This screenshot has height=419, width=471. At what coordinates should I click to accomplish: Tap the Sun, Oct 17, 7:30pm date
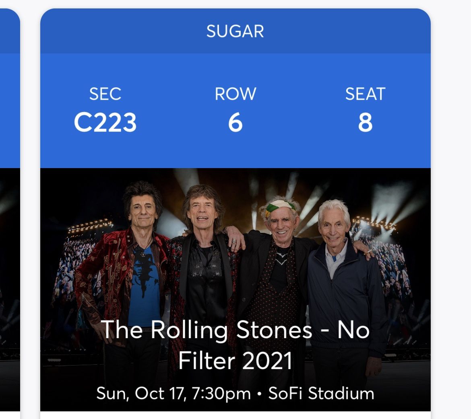click(173, 393)
